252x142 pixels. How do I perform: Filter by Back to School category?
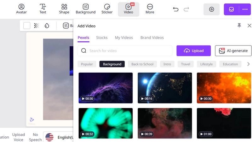pyautogui.click(x=142, y=64)
